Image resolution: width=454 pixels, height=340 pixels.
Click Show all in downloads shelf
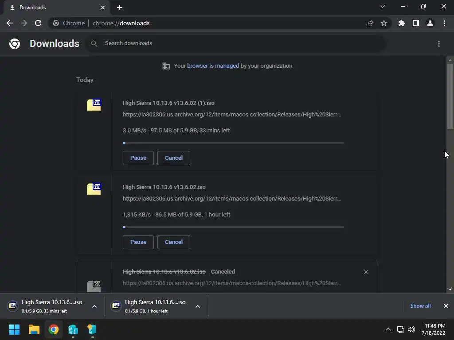(420, 306)
